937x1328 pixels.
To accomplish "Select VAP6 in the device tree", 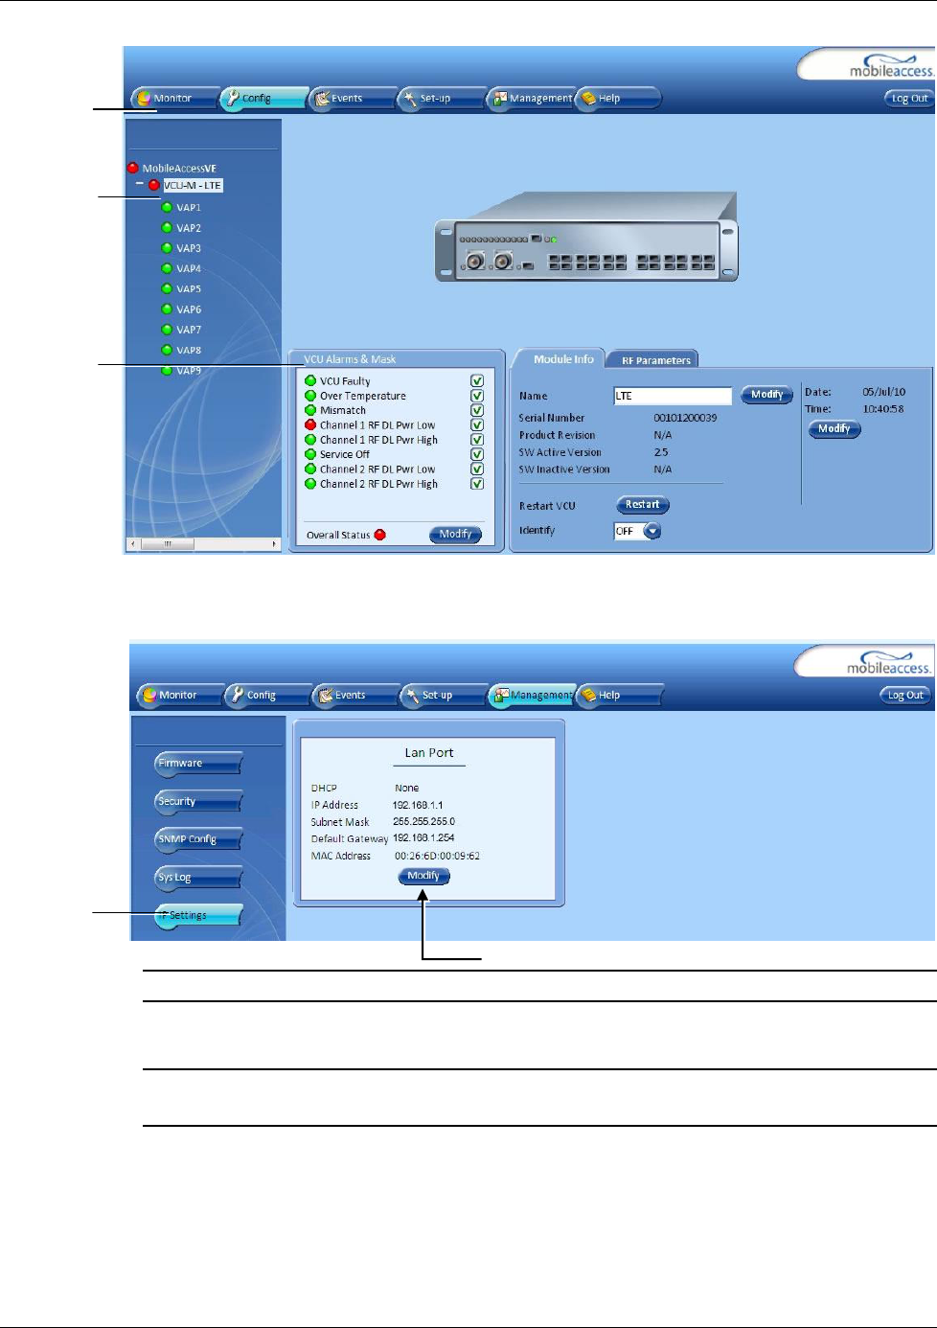I will tap(189, 309).
